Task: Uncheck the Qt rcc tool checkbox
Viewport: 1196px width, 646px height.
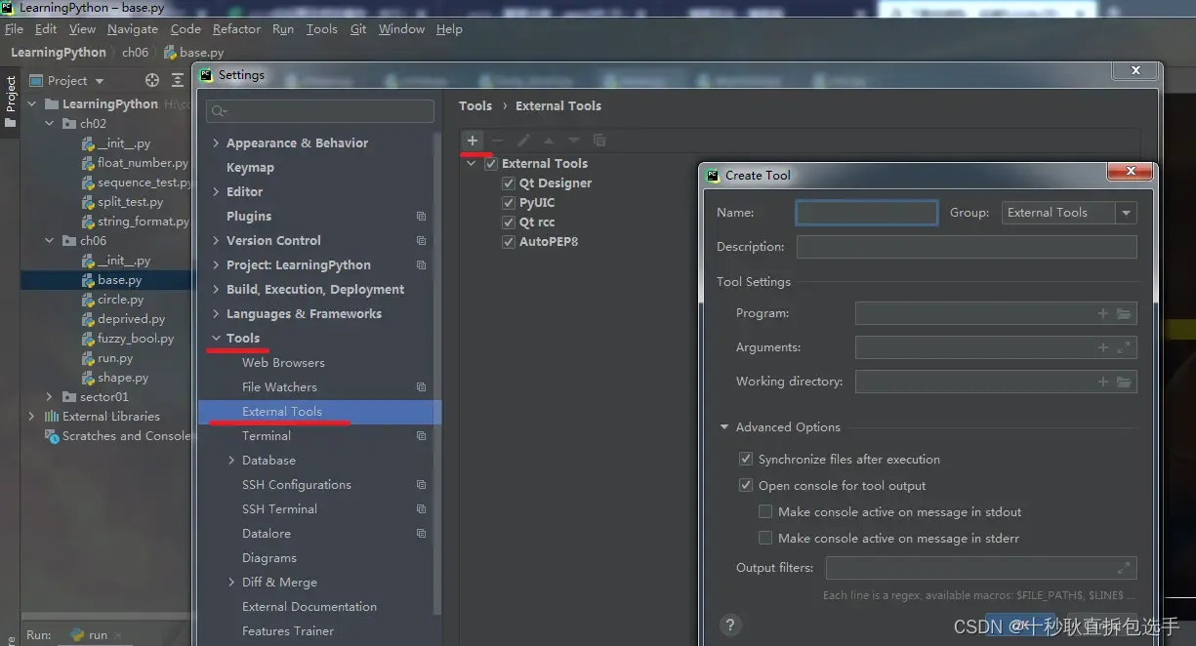Action: [509, 222]
